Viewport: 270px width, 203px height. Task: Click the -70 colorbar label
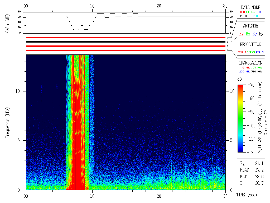click(x=251, y=85)
